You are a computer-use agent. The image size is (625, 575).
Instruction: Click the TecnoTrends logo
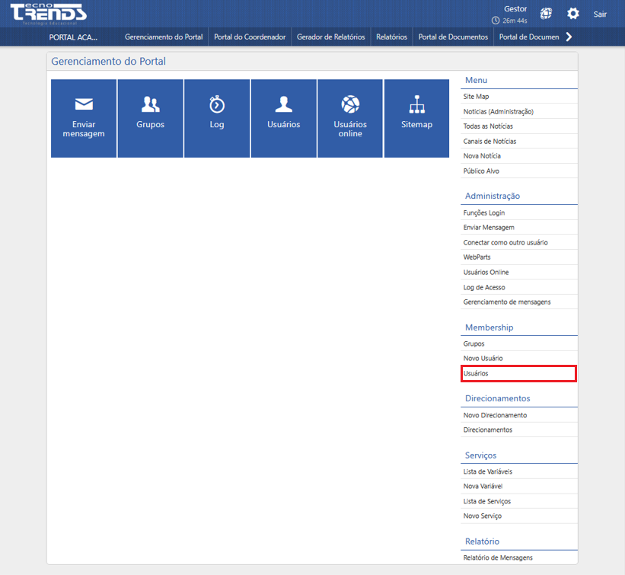[x=48, y=14]
